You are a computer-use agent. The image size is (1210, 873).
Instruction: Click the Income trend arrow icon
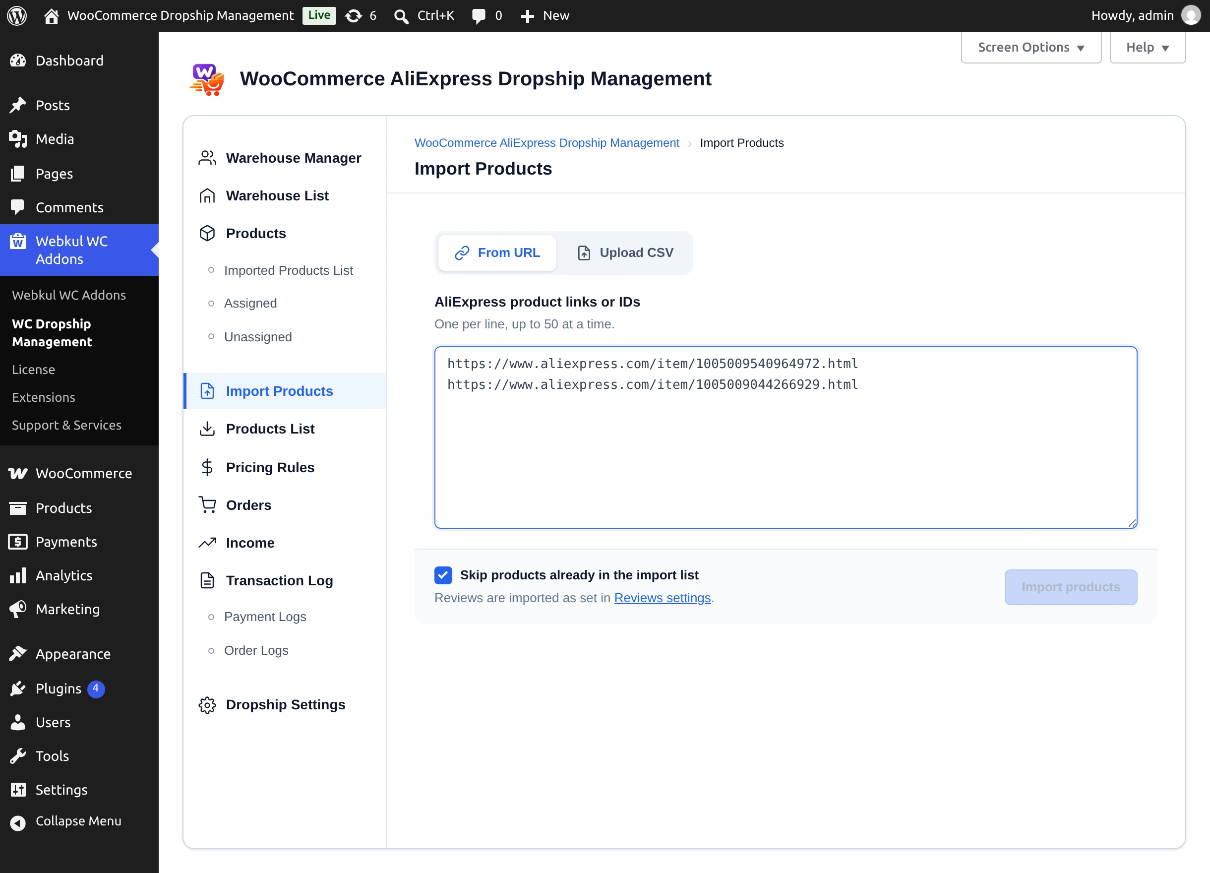pyautogui.click(x=207, y=543)
